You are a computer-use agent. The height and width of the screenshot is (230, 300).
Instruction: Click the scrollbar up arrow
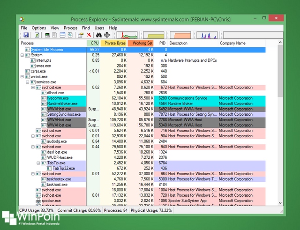coord(280,42)
